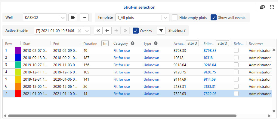This screenshot has height=119, width=278.
Task: Click Fit for use link in row 1
Action: (122, 51)
